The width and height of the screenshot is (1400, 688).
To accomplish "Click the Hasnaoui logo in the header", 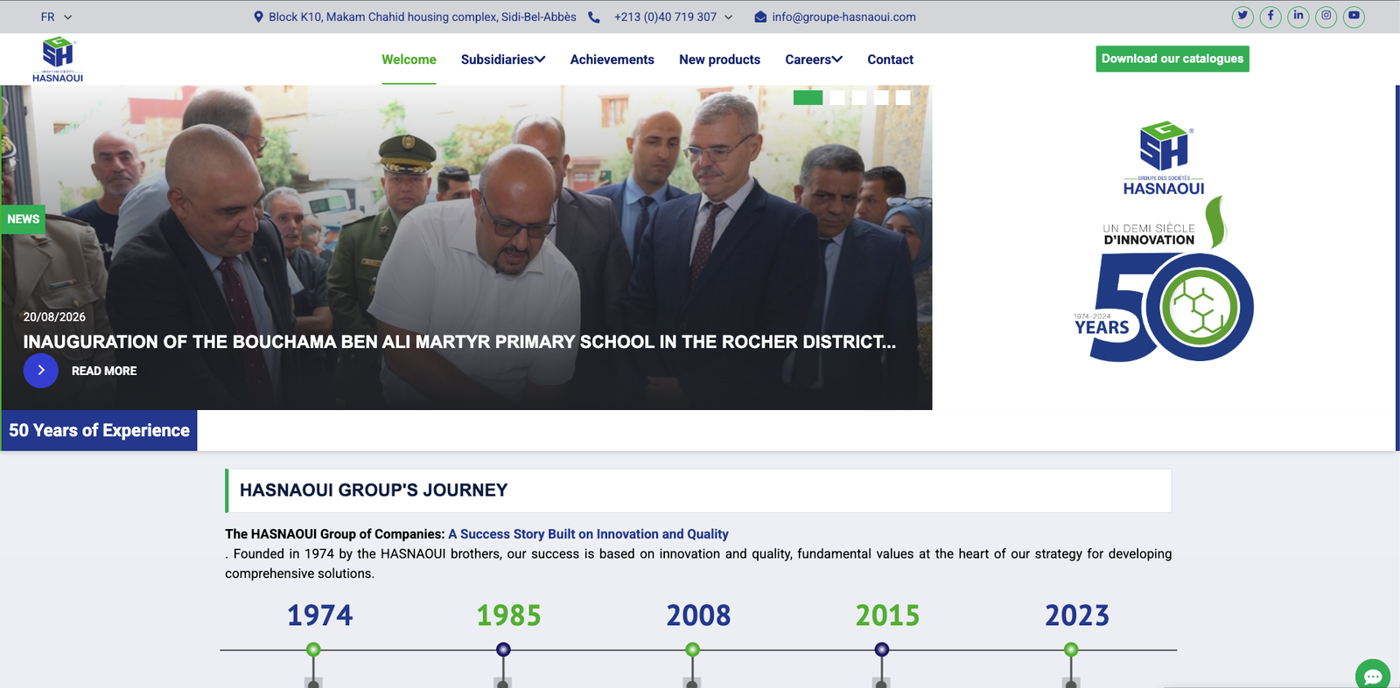I will pos(58,59).
